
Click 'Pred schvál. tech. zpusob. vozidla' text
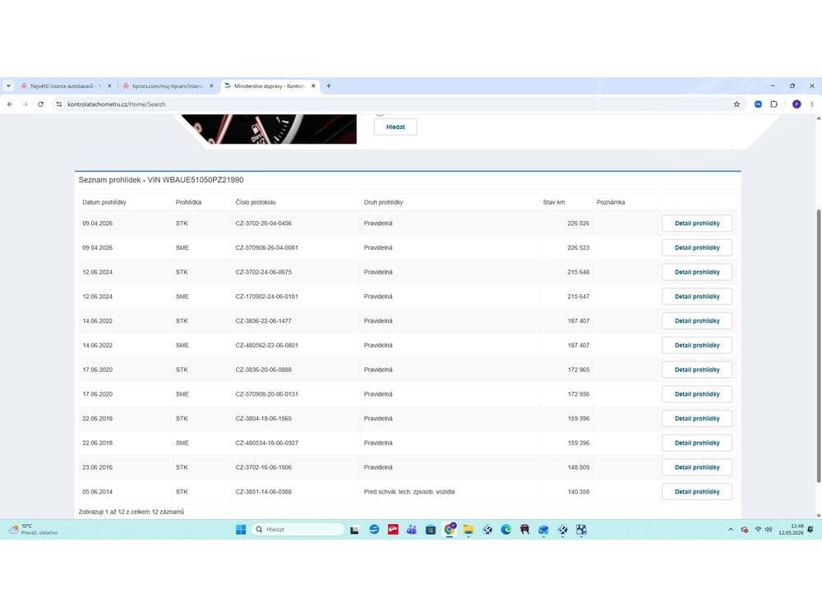[x=409, y=492]
